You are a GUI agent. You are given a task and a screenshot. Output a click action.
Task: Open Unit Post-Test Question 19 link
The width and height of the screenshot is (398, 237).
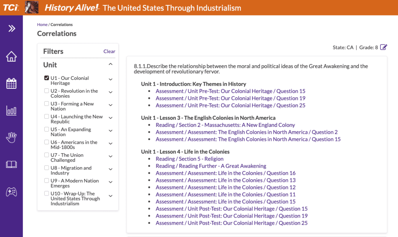pos(232,216)
